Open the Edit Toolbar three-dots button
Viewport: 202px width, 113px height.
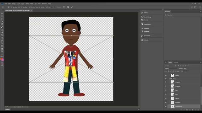click(2, 54)
